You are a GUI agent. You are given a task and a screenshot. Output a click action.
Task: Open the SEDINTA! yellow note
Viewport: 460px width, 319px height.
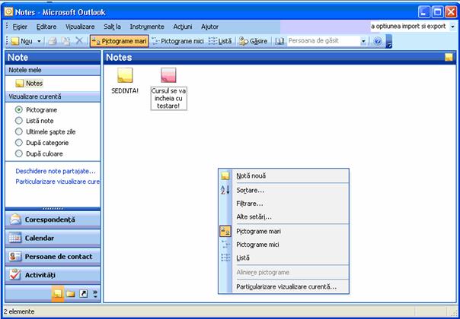(x=124, y=76)
